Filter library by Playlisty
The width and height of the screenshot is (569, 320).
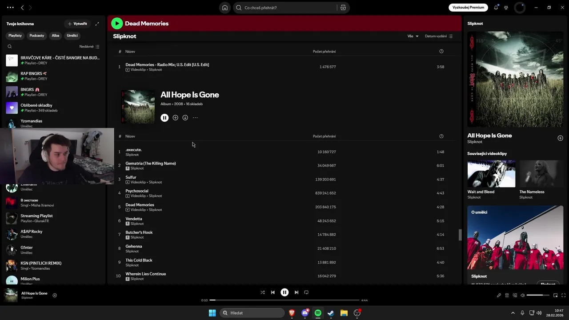[x=15, y=36]
